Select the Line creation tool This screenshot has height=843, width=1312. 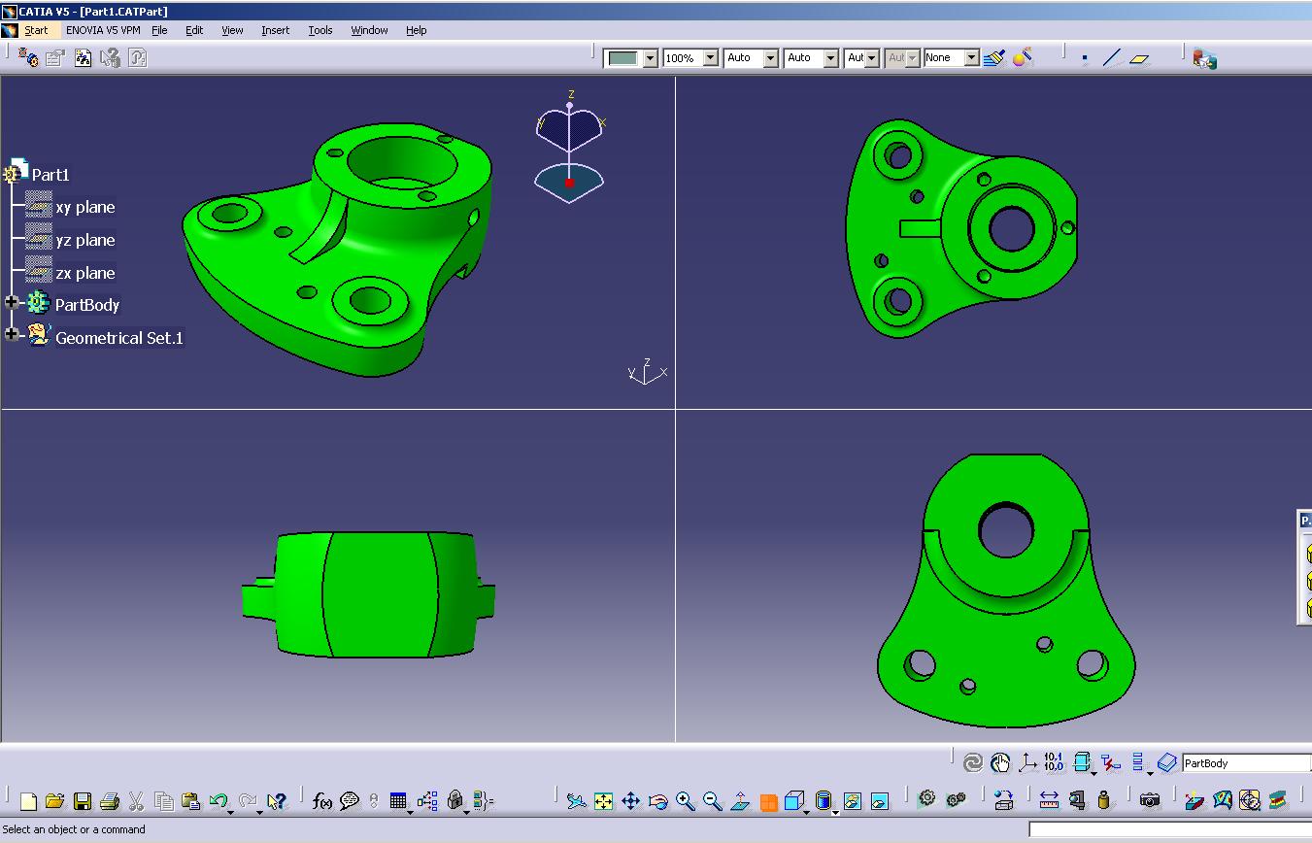[1112, 58]
